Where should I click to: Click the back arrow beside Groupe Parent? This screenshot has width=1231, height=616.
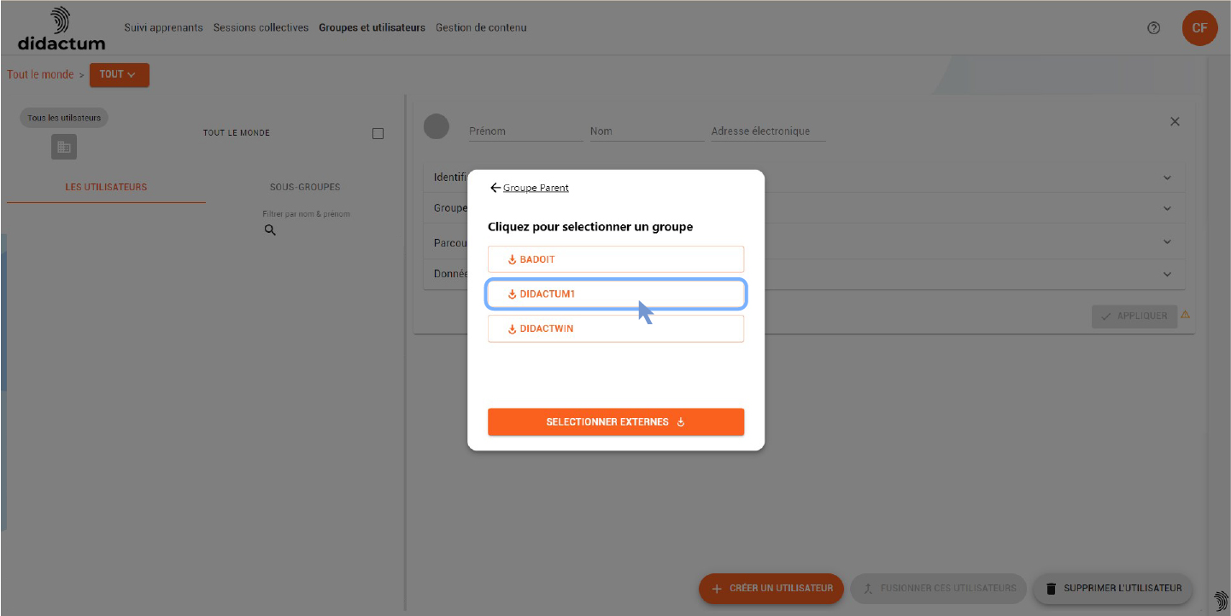495,188
